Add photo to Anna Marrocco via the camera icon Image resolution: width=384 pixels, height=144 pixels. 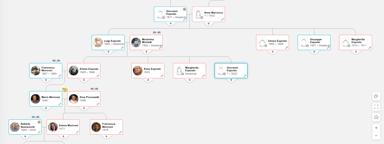point(201,17)
